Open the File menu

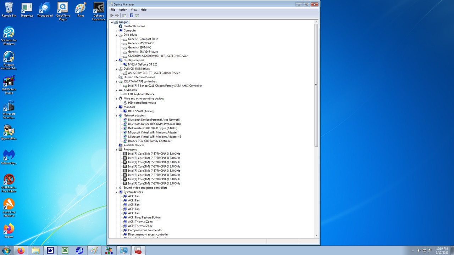pyautogui.click(x=113, y=10)
